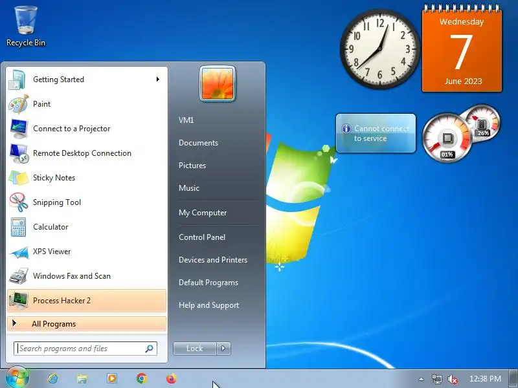
Task: Click the muted volume tray icon
Action: pos(452,379)
